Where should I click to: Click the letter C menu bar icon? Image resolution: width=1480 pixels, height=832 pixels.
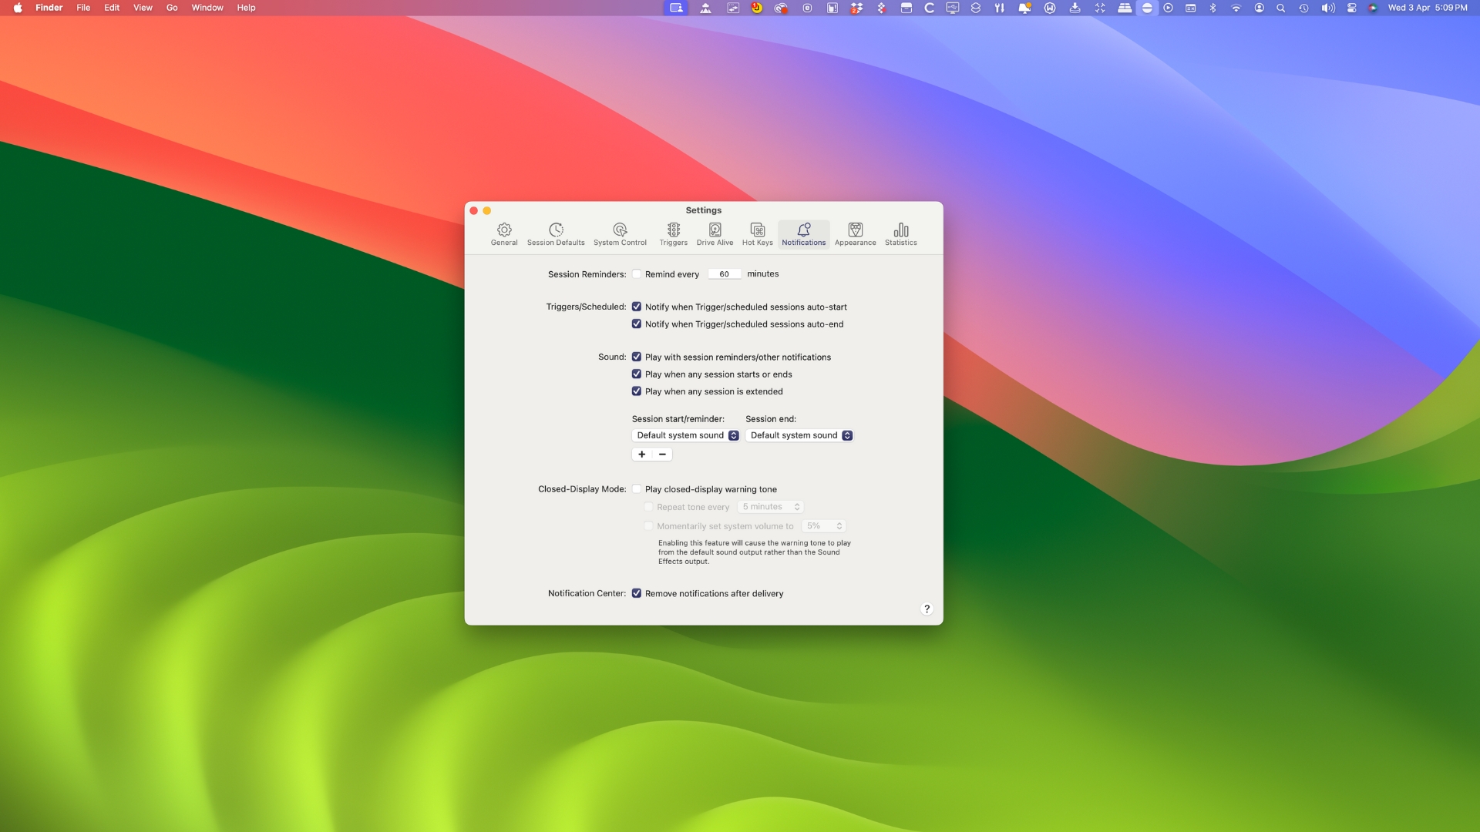pyautogui.click(x=930, y=8)
